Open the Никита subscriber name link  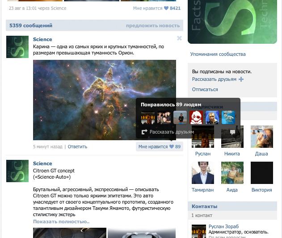[x=232, y=154]
